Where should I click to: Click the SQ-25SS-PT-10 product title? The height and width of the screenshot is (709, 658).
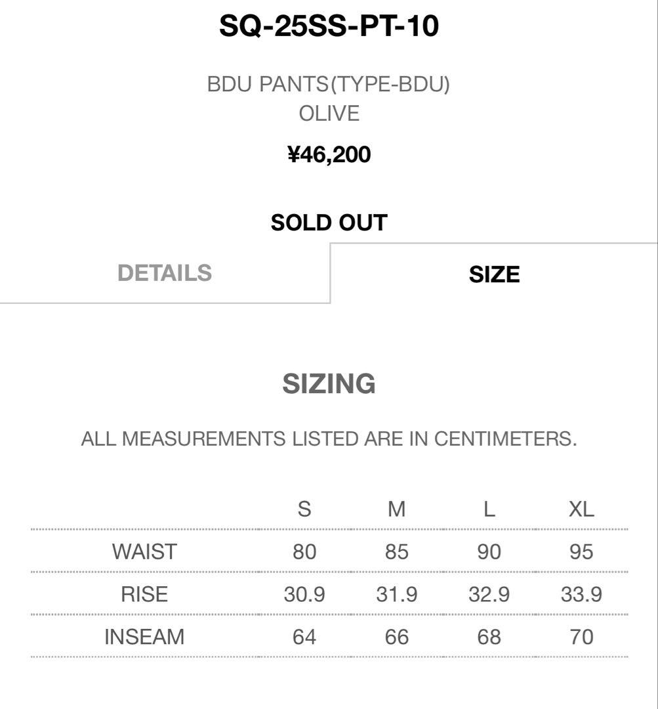pyautogui.click(x=329, y=27)
